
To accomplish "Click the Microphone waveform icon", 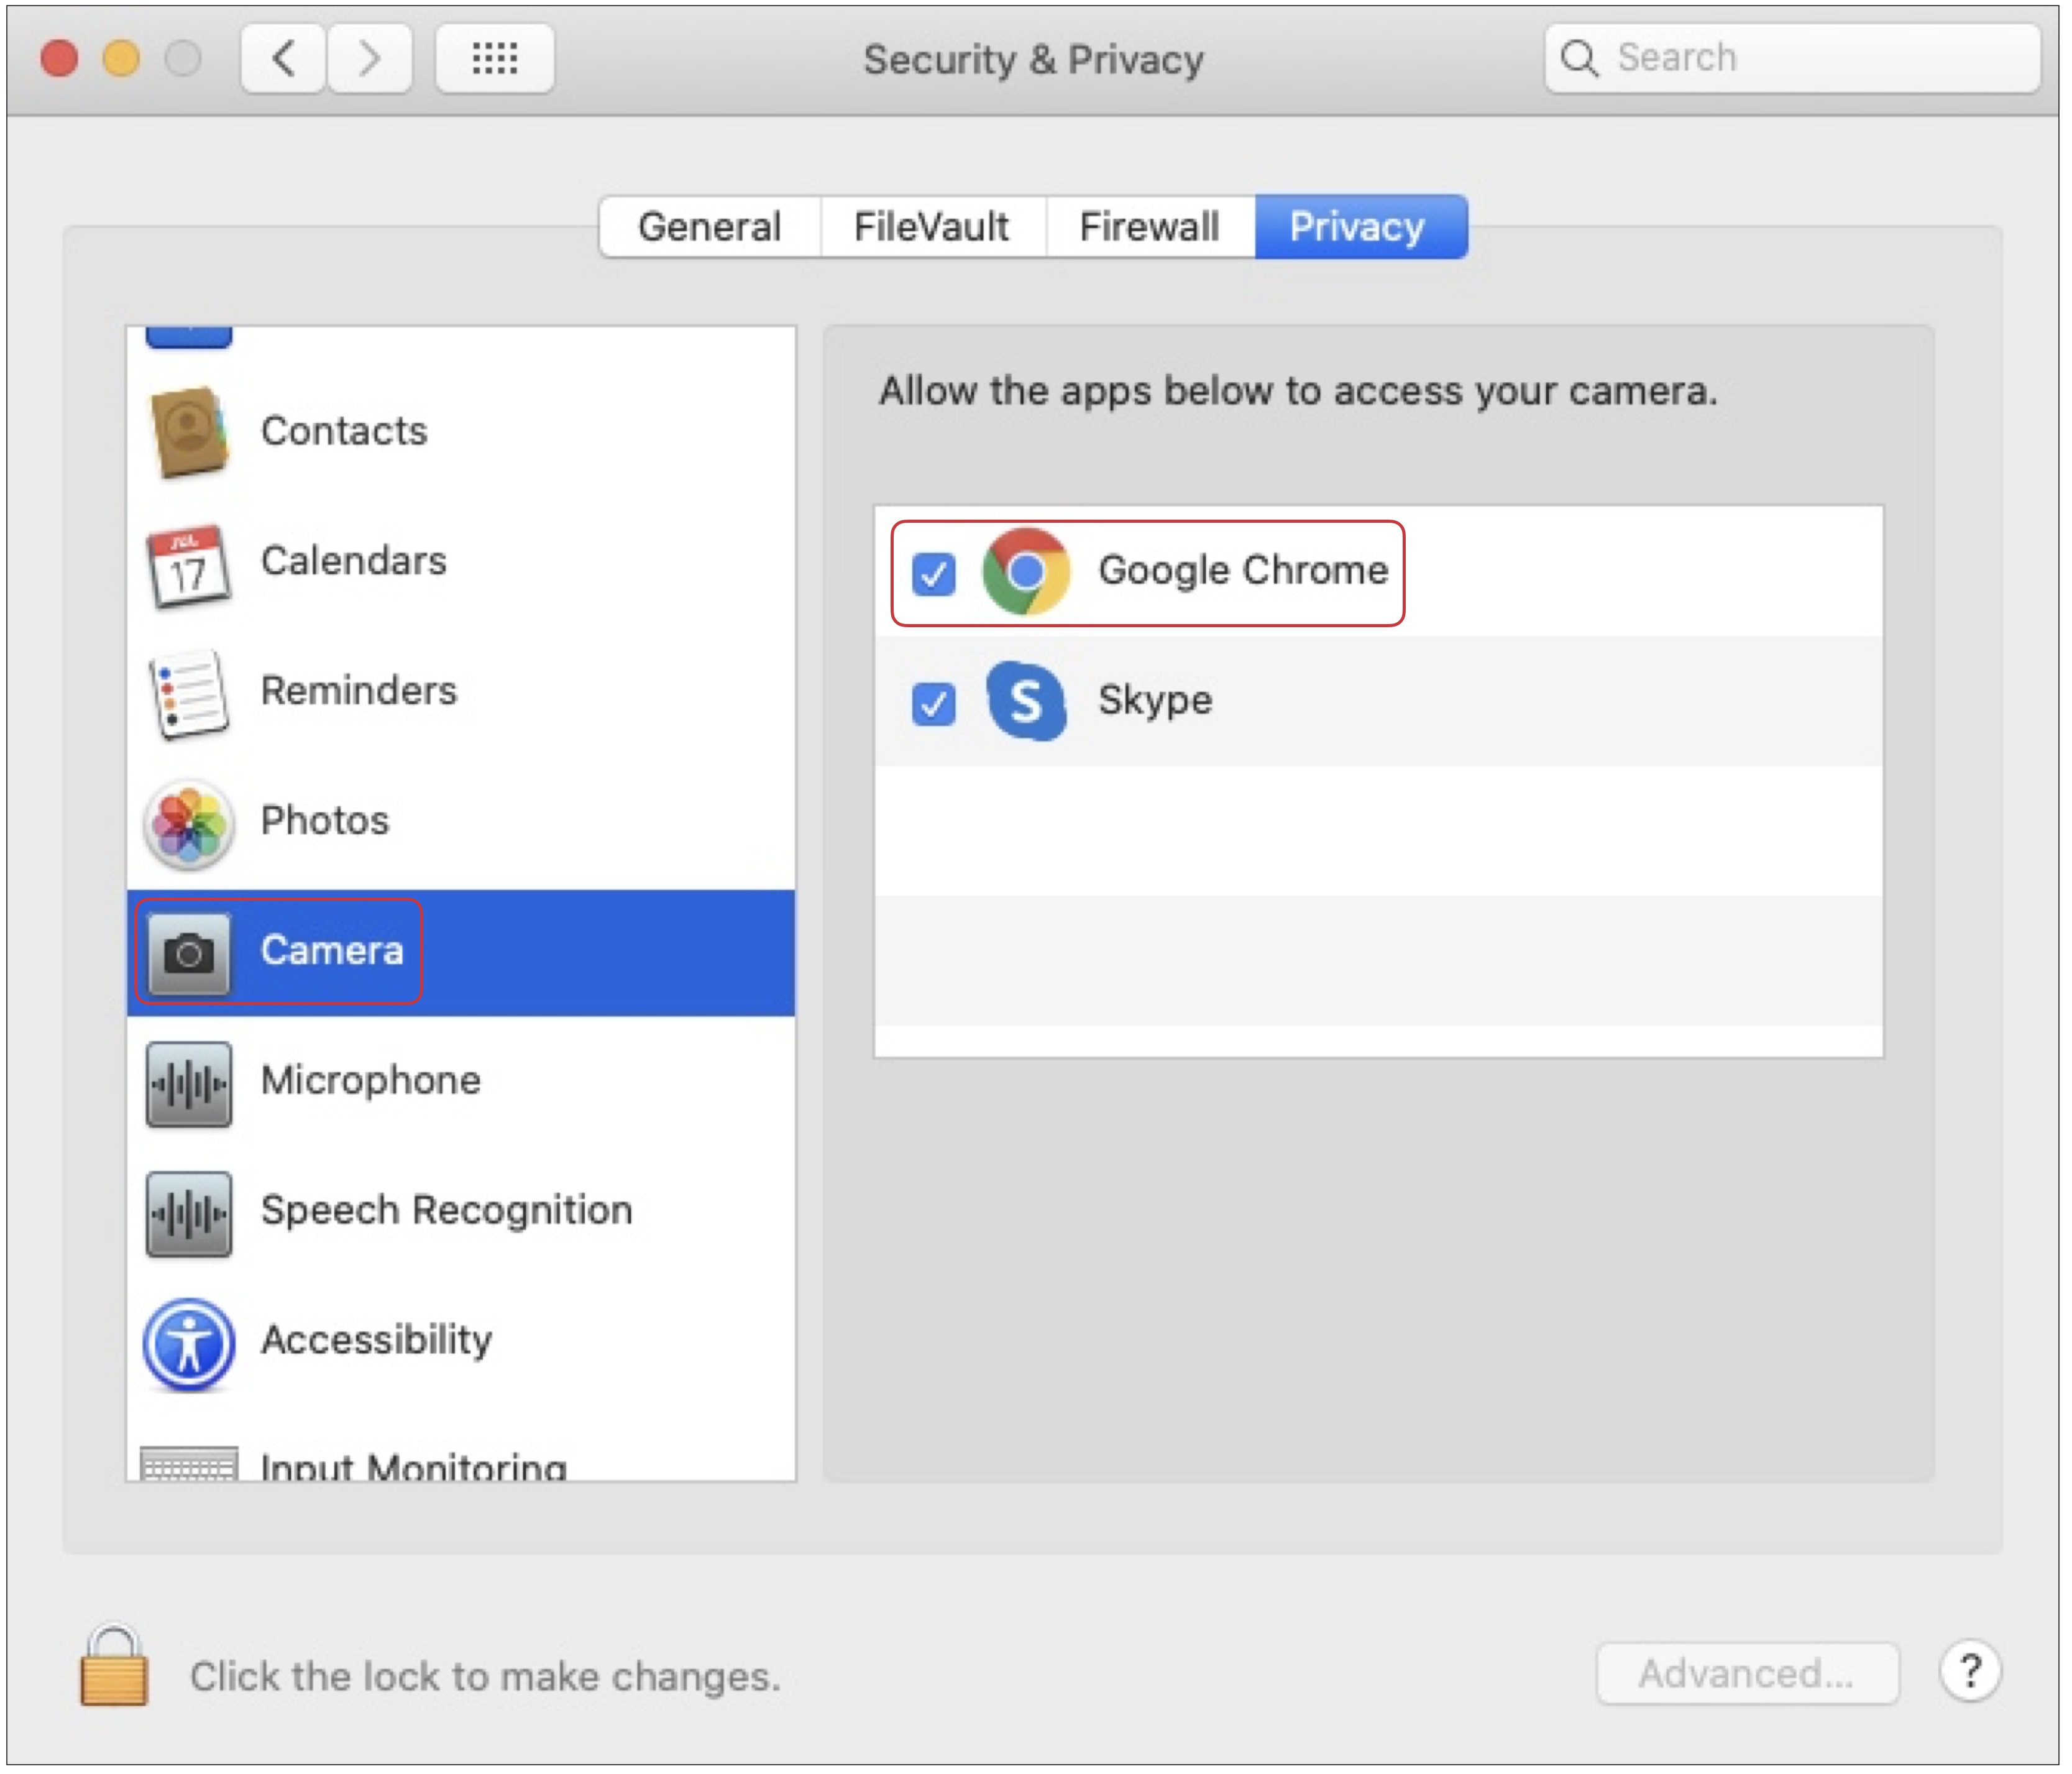I will tap(188, 1083).
